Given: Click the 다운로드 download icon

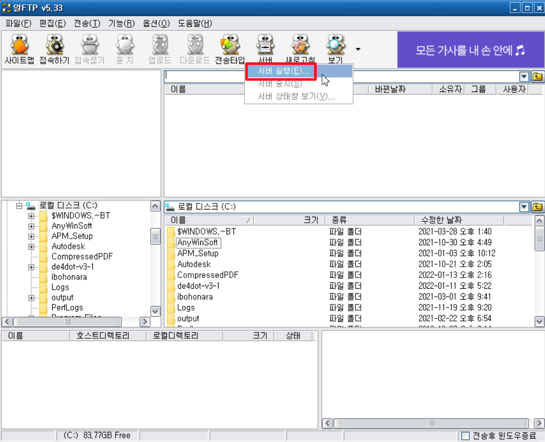Looking at the screenshot, I should pyautogui.click(x=195, y=49).
